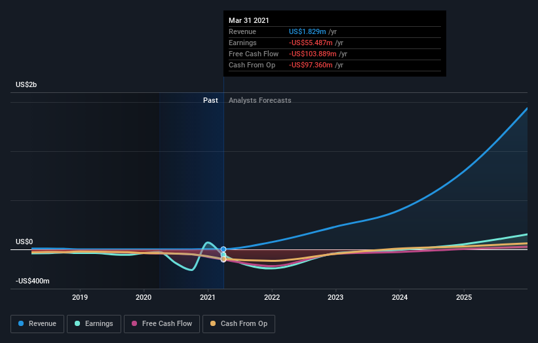Image resolution: width=538 pixels, height=343 pixels.
Task: Click the orange Cash From Op data point
Action: pyautogui.click(x=223, y=259)
